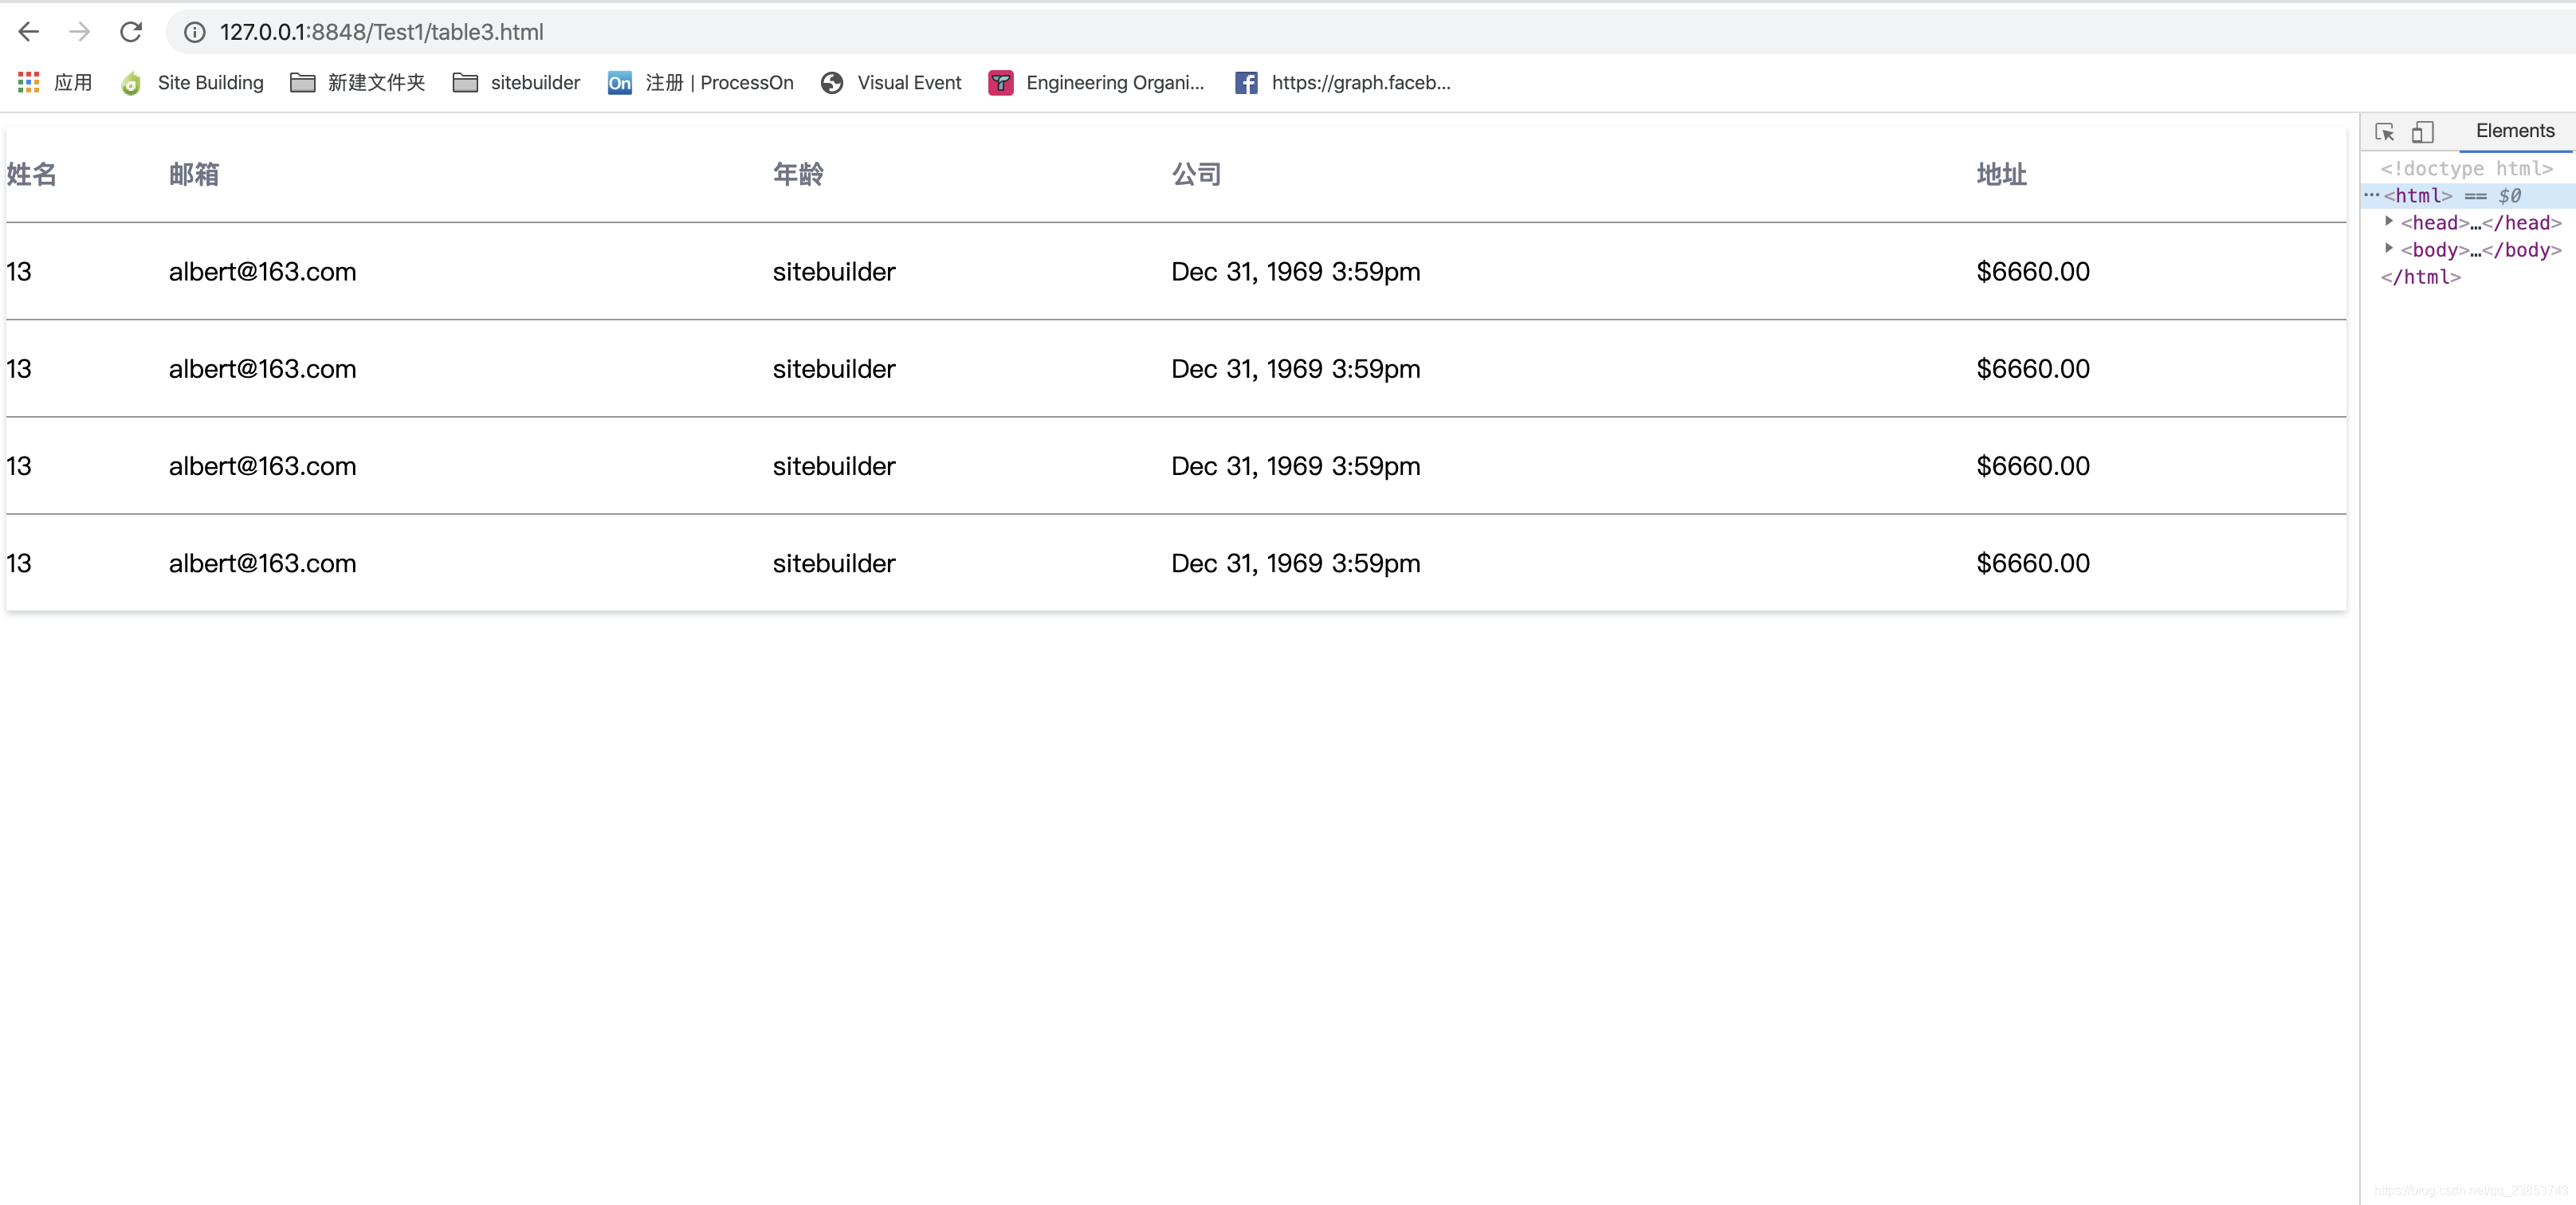The image size is (2576, 1205).
Task: Toggle the DevTools device toolbar icon
Action: click(x=2423, y=132)
